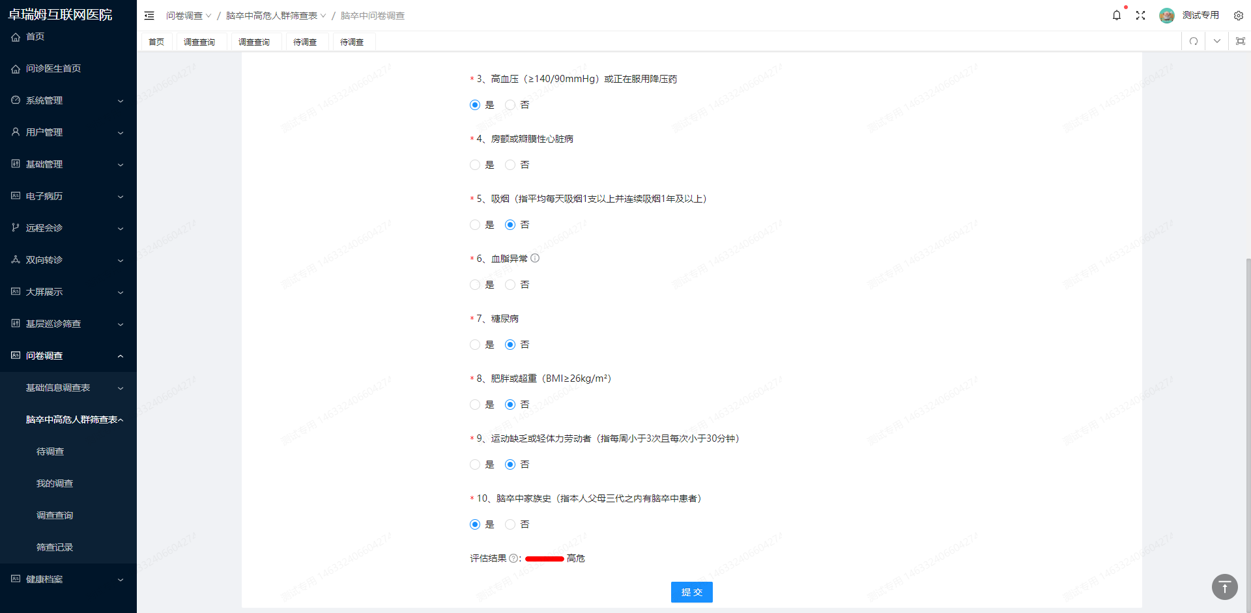This screenshot has width=1251, height=613.
Task: Select 是 for question 4 房颤或瓣膜性心脏病
Action: [x=474, y=165]
